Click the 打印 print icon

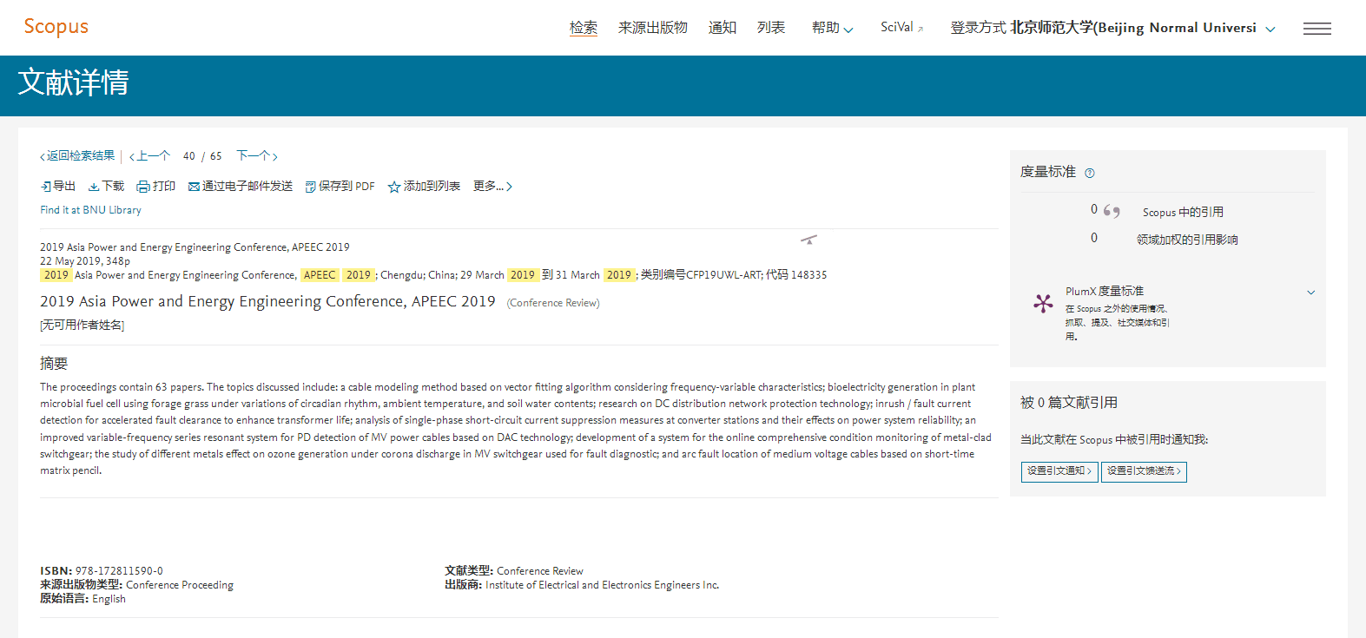point(143,187)
